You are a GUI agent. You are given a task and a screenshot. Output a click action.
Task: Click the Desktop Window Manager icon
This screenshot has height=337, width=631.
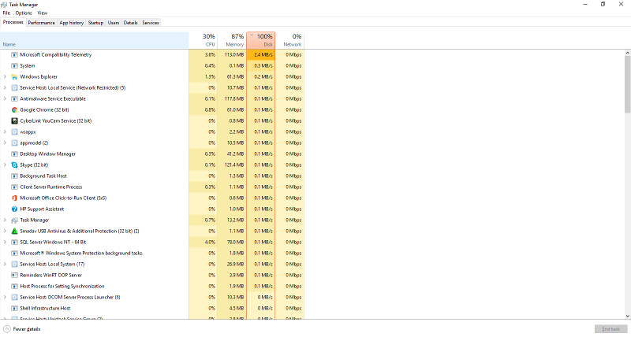14,154
